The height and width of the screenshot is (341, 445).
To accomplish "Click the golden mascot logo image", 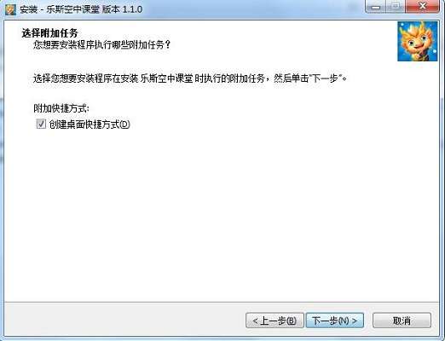I will [418, 42].
